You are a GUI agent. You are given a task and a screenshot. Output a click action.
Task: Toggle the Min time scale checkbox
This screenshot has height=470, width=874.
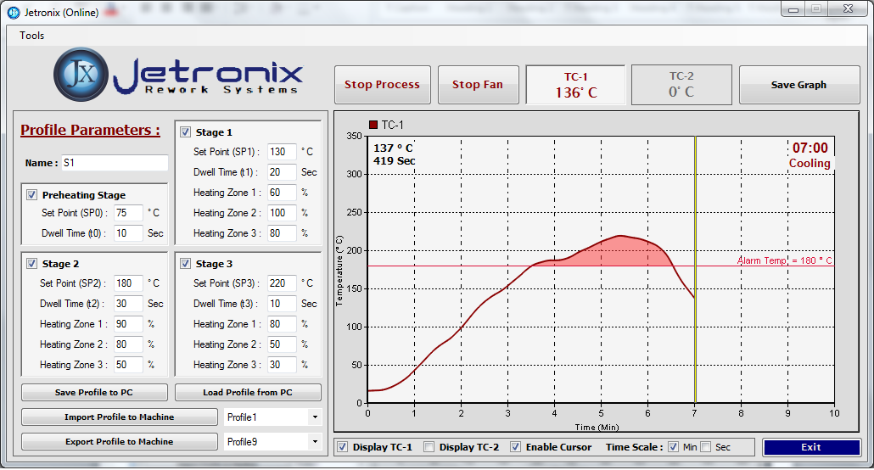coord(674,447)
